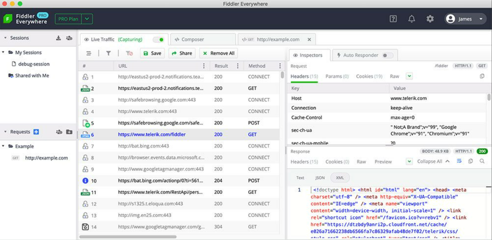
Task: Select the https://bat.bing.com/actionp session row
Action: [x=179, y=181]
